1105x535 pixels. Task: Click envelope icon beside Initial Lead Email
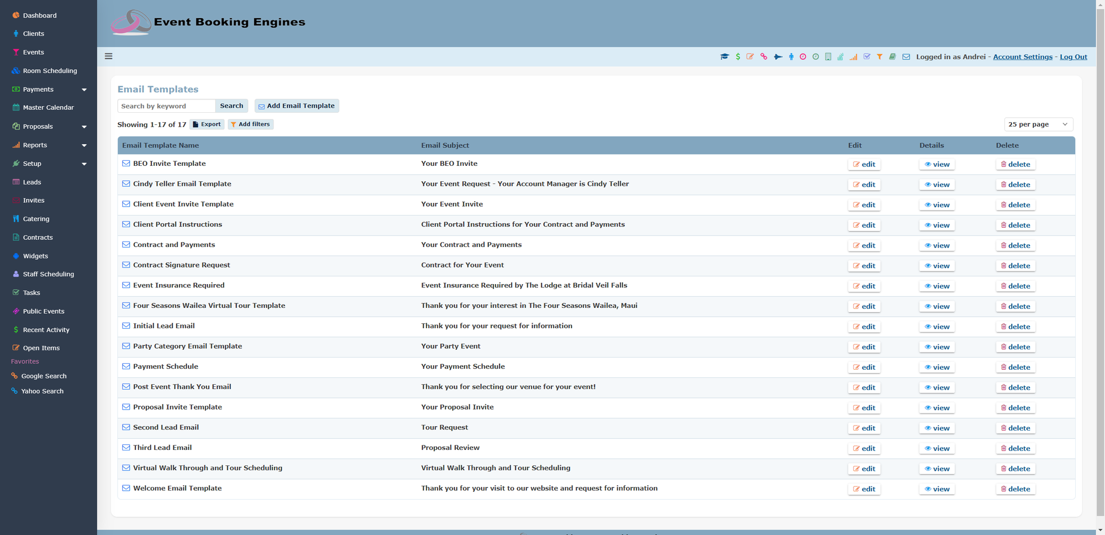click(126, 326)
